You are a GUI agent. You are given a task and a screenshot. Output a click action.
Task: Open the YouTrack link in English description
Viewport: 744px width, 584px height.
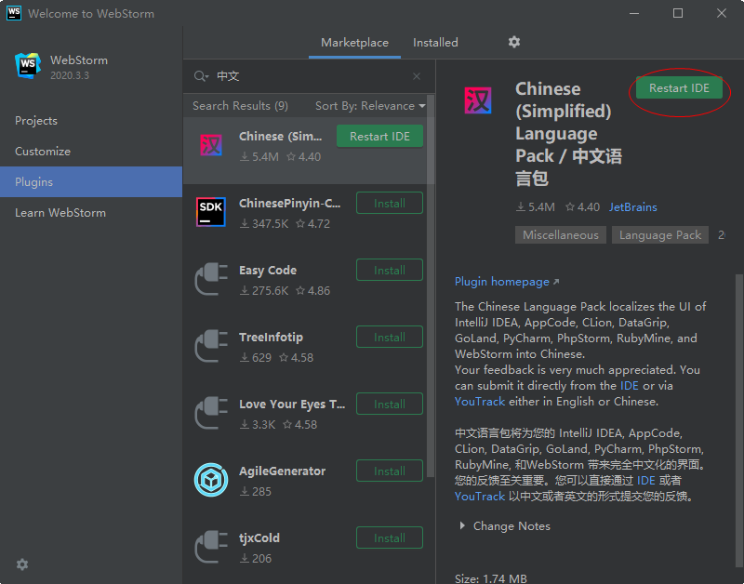(480, 402)
